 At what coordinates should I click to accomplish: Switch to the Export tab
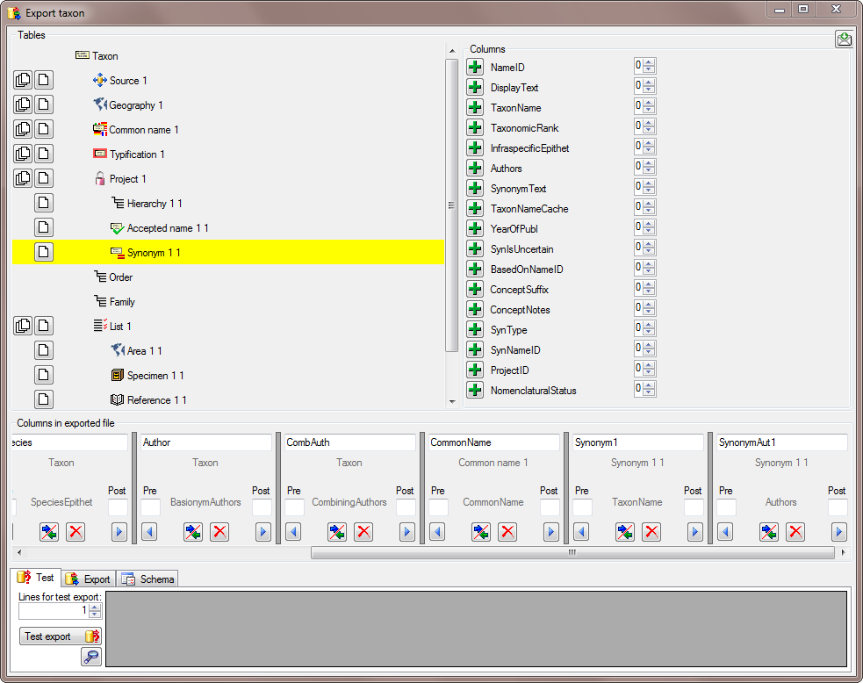[x=90, y=579]
